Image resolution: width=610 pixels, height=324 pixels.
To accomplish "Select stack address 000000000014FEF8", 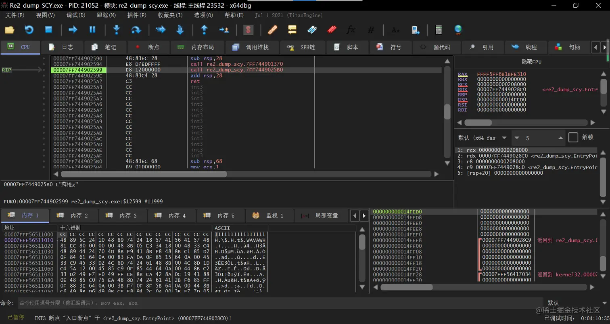I will [397, 240].
